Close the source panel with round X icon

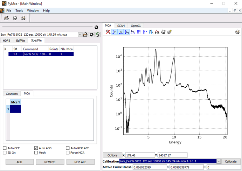click(96, 27)
